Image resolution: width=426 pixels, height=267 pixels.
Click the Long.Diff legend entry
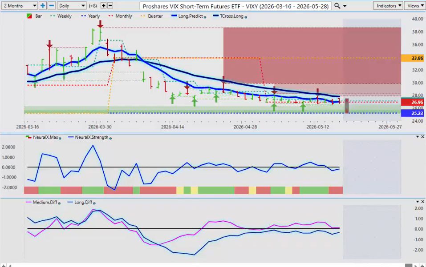(x=80, y=203)
